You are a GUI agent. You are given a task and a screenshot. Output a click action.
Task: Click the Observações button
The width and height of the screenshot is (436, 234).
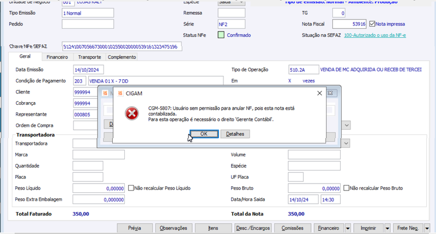(173, 228)
